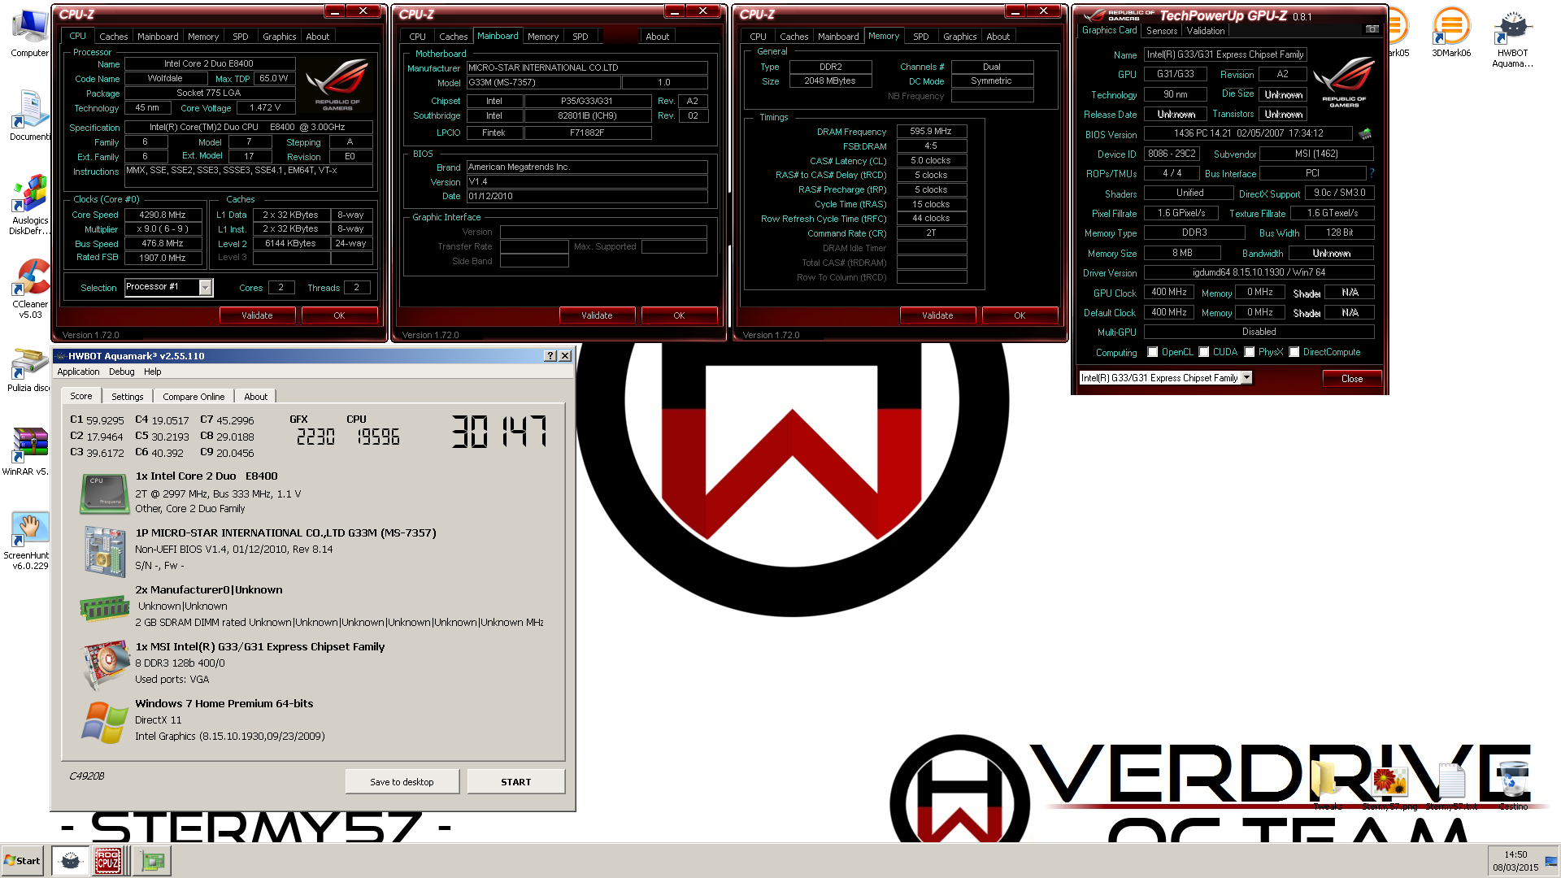The height and width of the screenshot is (878, 1561).
Task: Switch to GPU-Z taskbar button
Action: [152, 861]
